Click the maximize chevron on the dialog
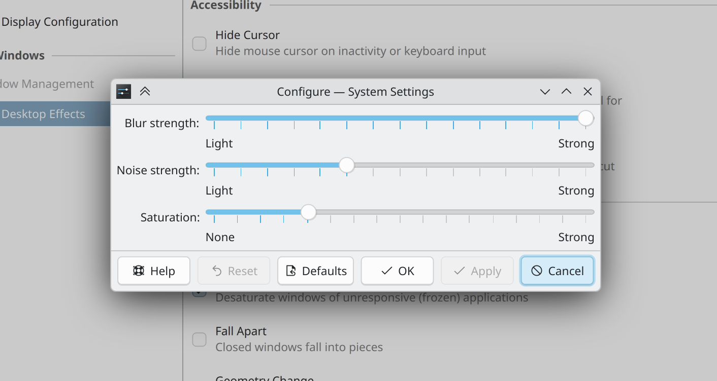This screenshot has width=717, height=381. (x=566, y=92)
